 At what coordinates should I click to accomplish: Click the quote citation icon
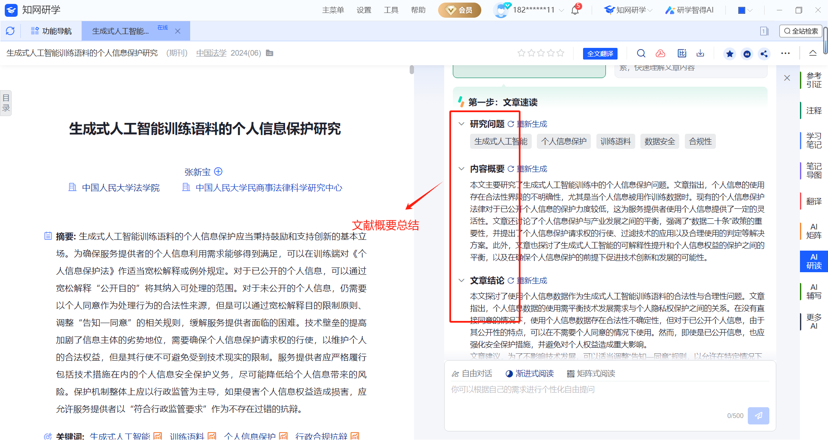747,53
